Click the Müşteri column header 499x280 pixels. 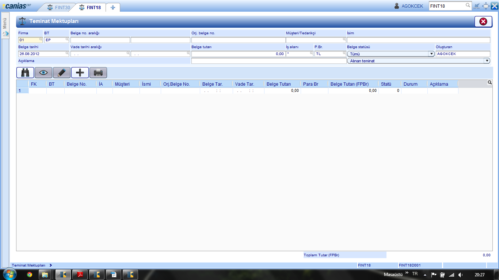click(x=126, y=84)
